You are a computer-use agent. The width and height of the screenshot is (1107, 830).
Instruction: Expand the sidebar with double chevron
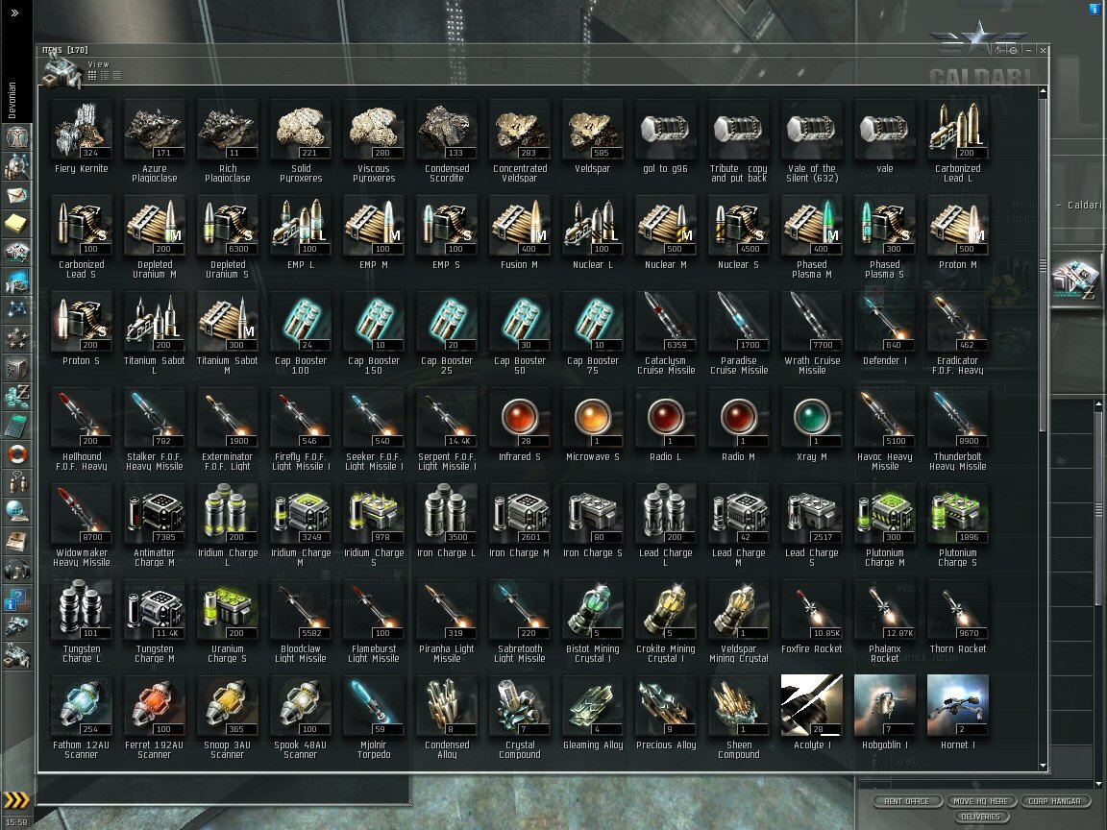[x=14, y=12]
